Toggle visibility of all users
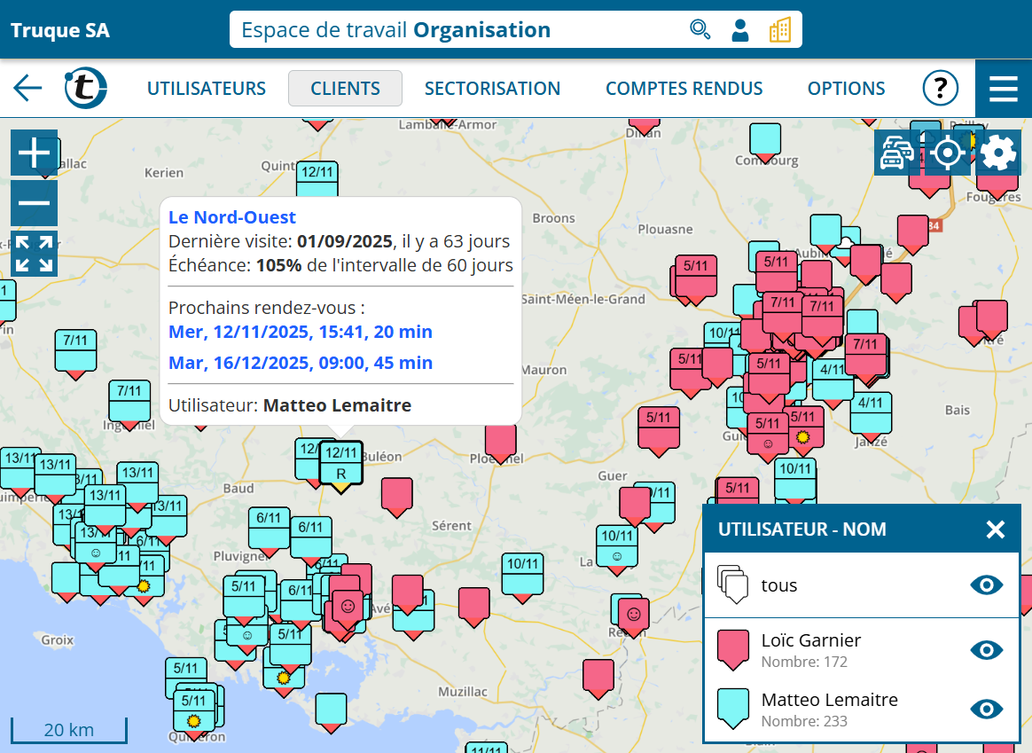1032x753 pixels. click(986, 584)
